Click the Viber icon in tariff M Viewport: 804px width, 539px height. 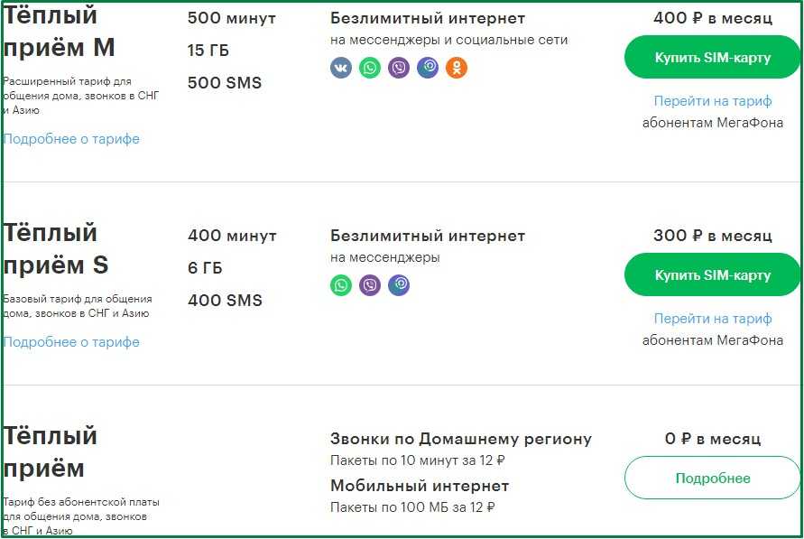pos(399,68)
